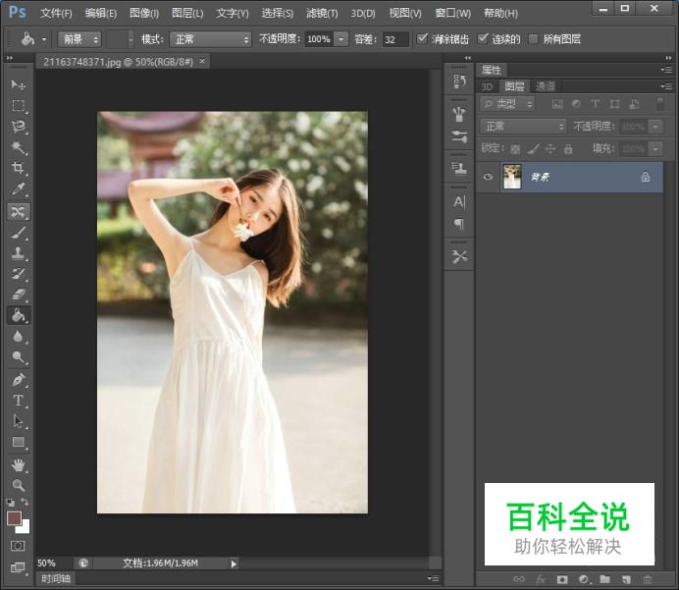Select the Horizontal Type tool

coord(18,401)
